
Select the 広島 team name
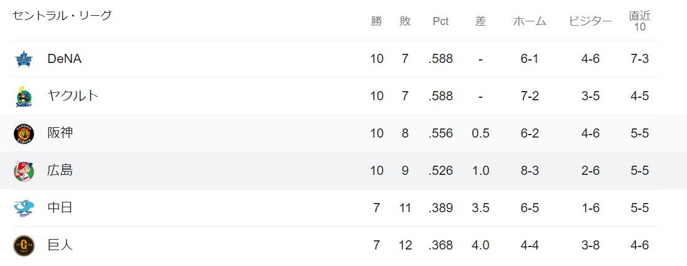(x=60, y=171)
